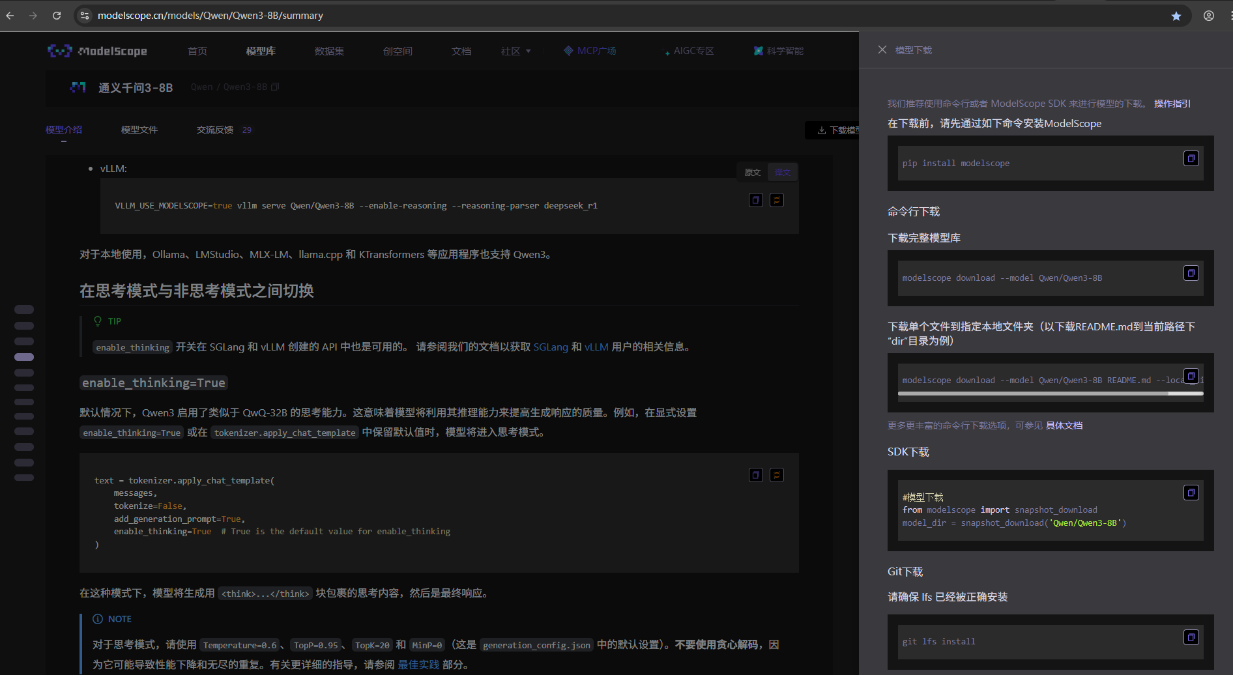This screenshot has height=675, width=1233.
Task: Open the 具体文档 link
Action: pos(1064,425)
